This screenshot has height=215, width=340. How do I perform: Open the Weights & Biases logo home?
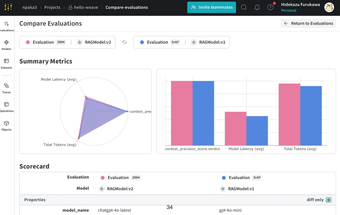(x=8, y=7)
